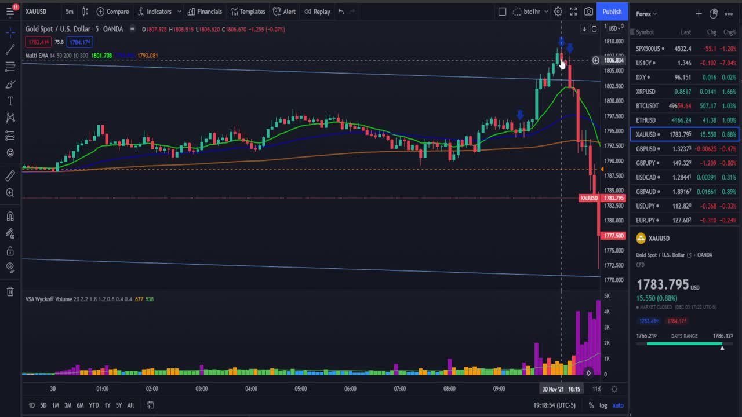Toggle stay in drawing mode
This screenshot has height=417, width=742.
tap(10, 233)
